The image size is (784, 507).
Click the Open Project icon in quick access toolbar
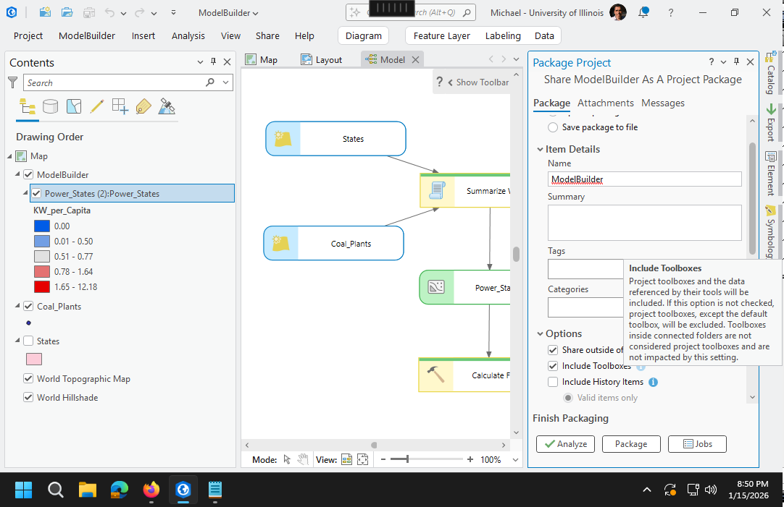pos(67,12)
